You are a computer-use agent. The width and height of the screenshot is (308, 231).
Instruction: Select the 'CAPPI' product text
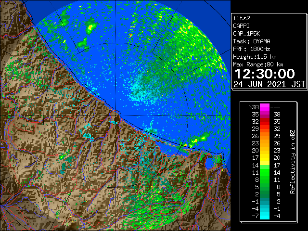pos(241,26)
